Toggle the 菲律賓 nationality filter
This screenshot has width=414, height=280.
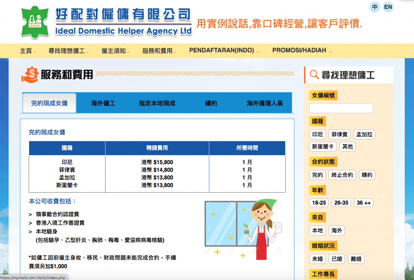340,135
